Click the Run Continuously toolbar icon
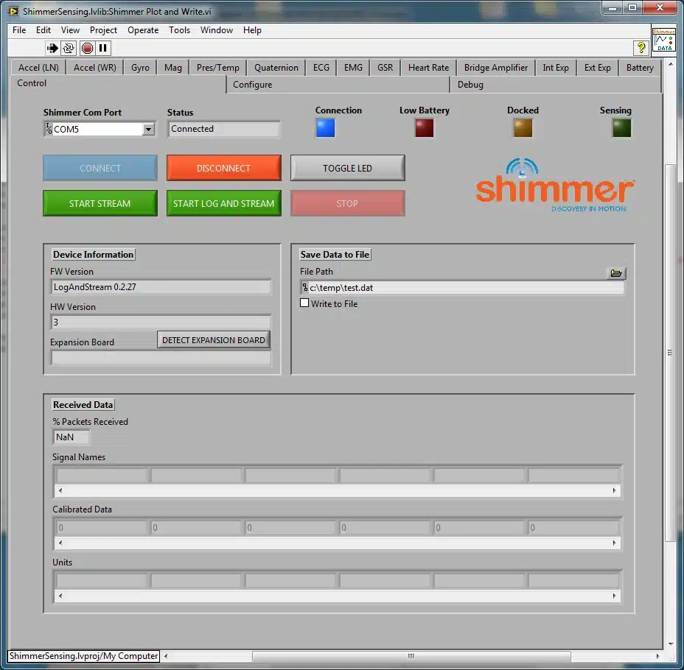Image resolution: width=684 pixels, height=670 pixels. (69, 48)
